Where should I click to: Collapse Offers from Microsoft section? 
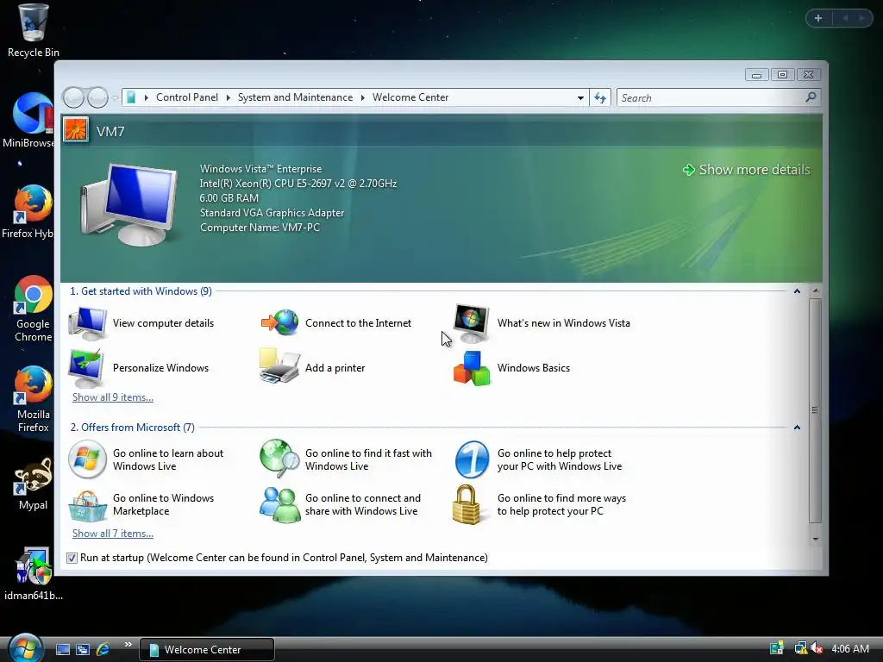click(x=797, y=428)
